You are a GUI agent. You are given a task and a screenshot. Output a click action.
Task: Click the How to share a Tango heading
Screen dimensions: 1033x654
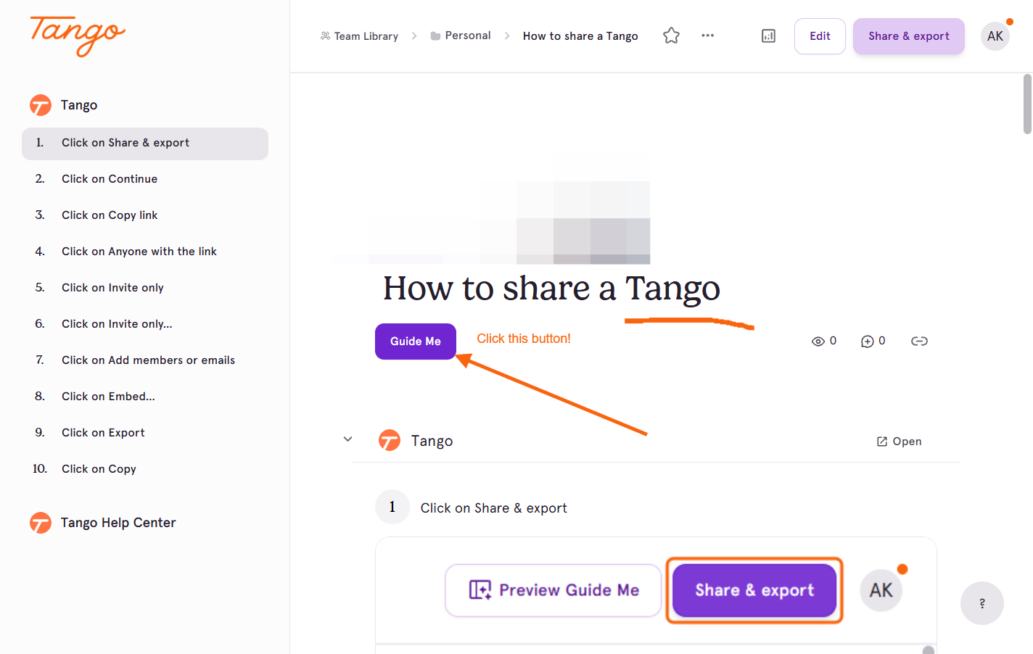[x=551, y=289]
